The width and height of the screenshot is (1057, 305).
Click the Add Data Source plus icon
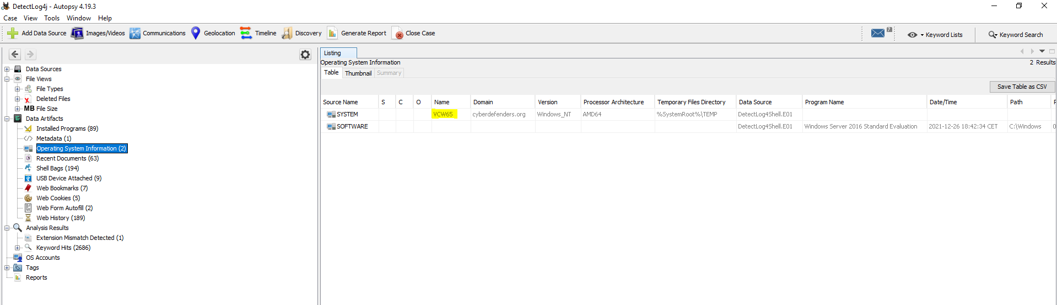[13, 34]
